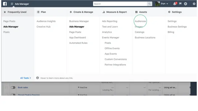The width and height of the screenshot is (198, 111).
Task: Click the search magnifier button
Action: click(149, 4)
